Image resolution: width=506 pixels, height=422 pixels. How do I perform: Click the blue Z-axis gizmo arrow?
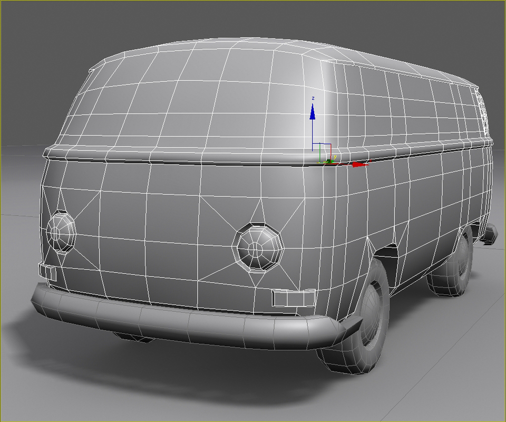pyautogui.click(x=313, y=113)
